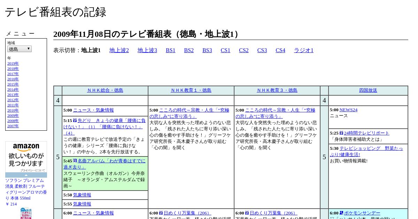The width and height of the screenshot is (418, 219).
Task: Go to the 2007年 listings
Action: coord(13,126)
